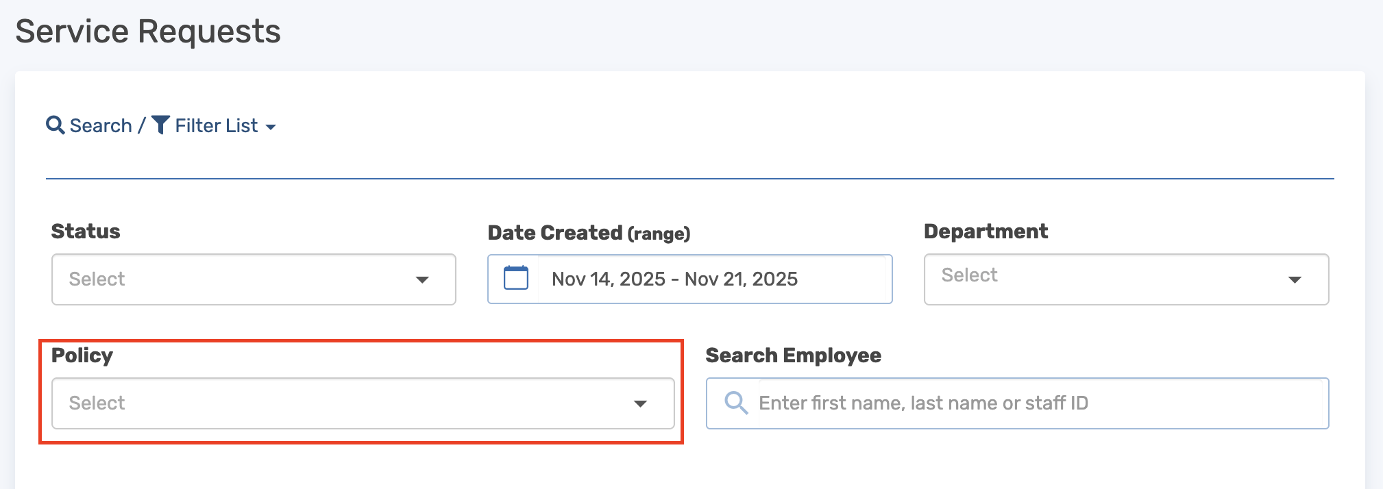Click the Status field label

tap(86, 231)
